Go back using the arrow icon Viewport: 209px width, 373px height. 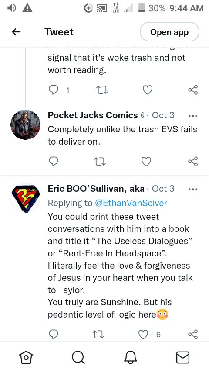coord(17,32)
